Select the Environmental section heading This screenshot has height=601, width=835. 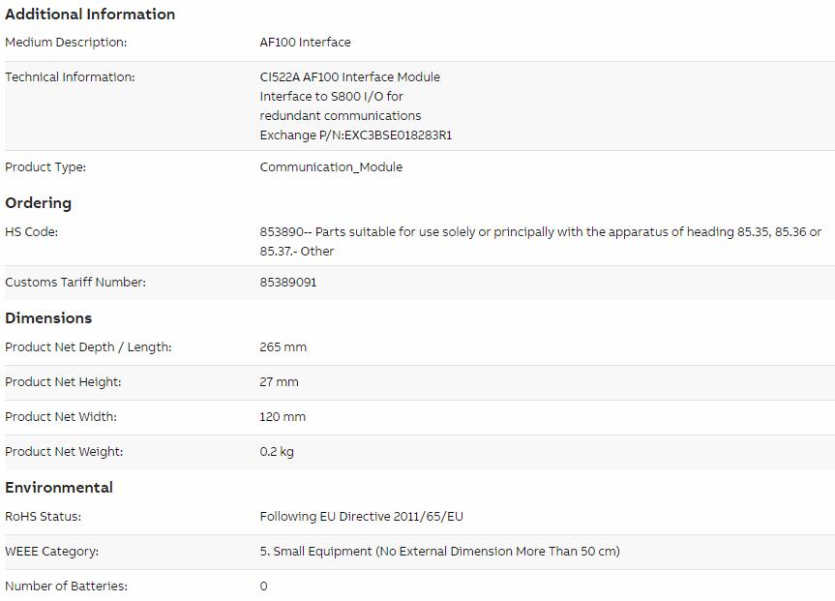[59, 488]
